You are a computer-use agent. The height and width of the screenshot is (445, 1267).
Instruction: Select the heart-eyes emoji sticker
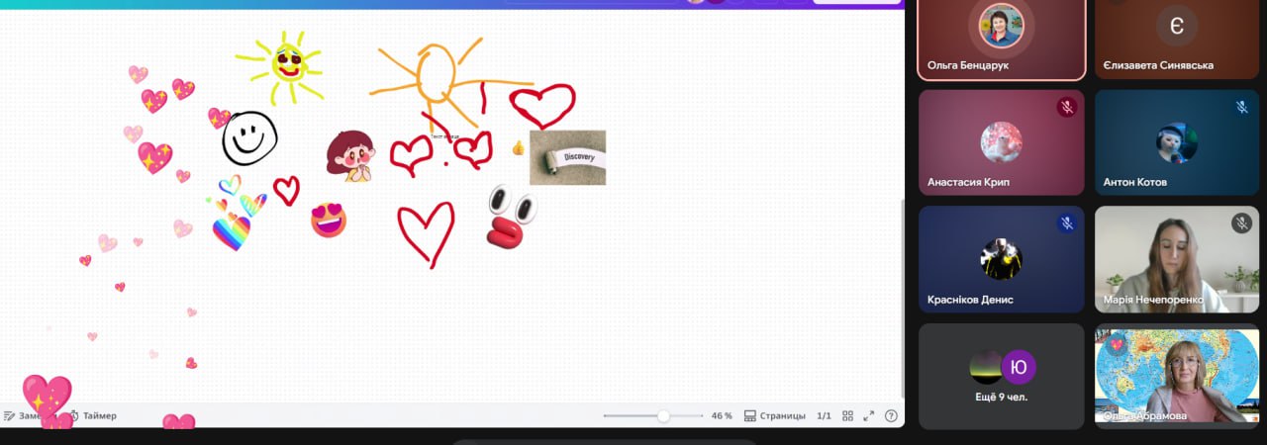click(329, 220)
